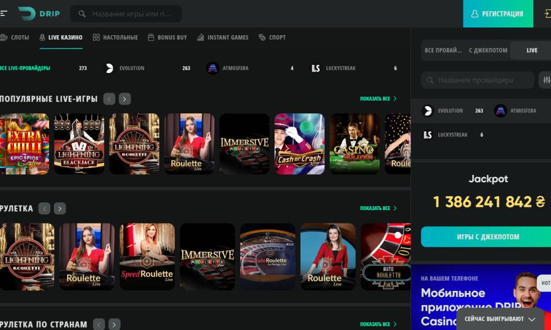This screenshot has width=551, height=330.
Task: Click previous arrow for ПОПУЛЯРНЫЕ LIVE-ИГРЫ
Action: click(x=109, y=99)
